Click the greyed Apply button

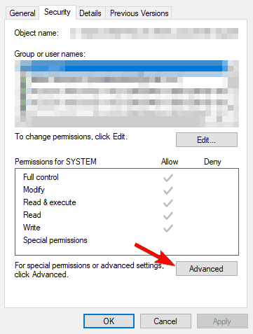pyautogui.click(x=222, y=321)
